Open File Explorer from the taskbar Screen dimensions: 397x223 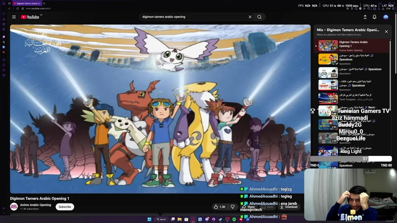(180, 219)
